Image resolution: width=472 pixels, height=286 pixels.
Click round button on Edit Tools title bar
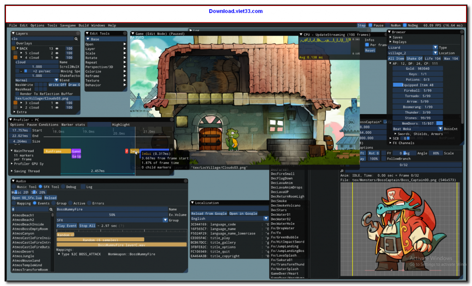[x=124, y=34]
